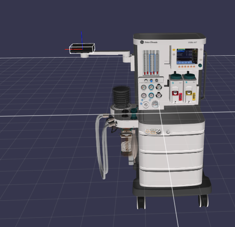This screenshot has height=227, width=235.
Task: Click the yellow button left of display
Action: [x=174, y=50]
